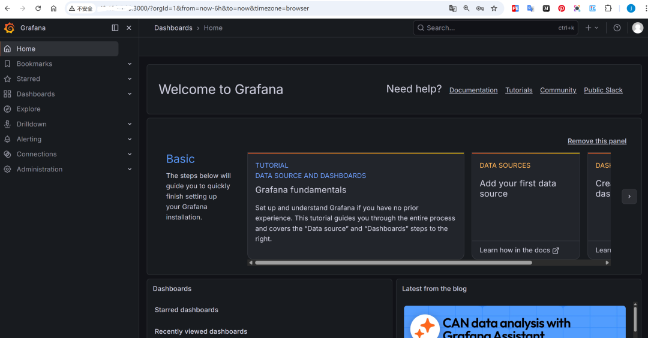Click the browser back button

coord(7,8)
